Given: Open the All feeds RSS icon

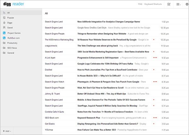Looking at the screenshot, I should (3, 13).
